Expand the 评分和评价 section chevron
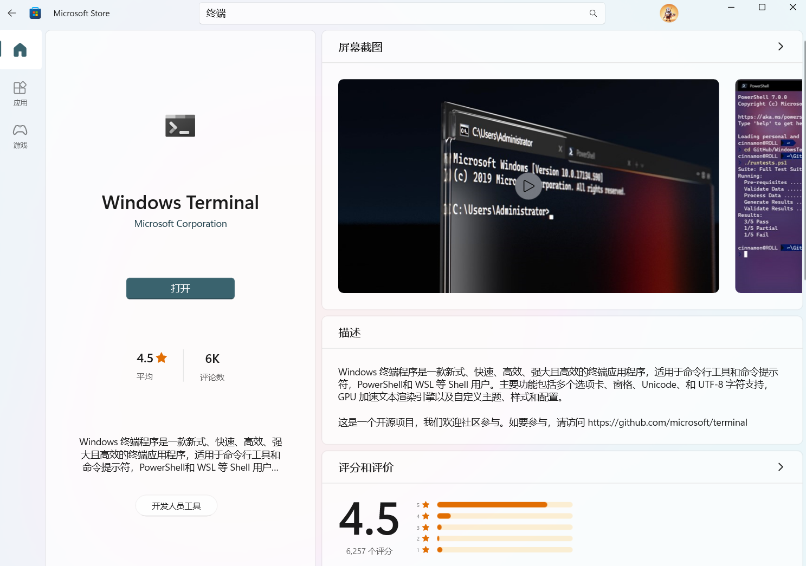Screen dimensions: 806x566 (781, 467)
